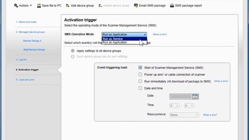Select Each device group has its own settings
249x140 pixels.
[73, 56]
